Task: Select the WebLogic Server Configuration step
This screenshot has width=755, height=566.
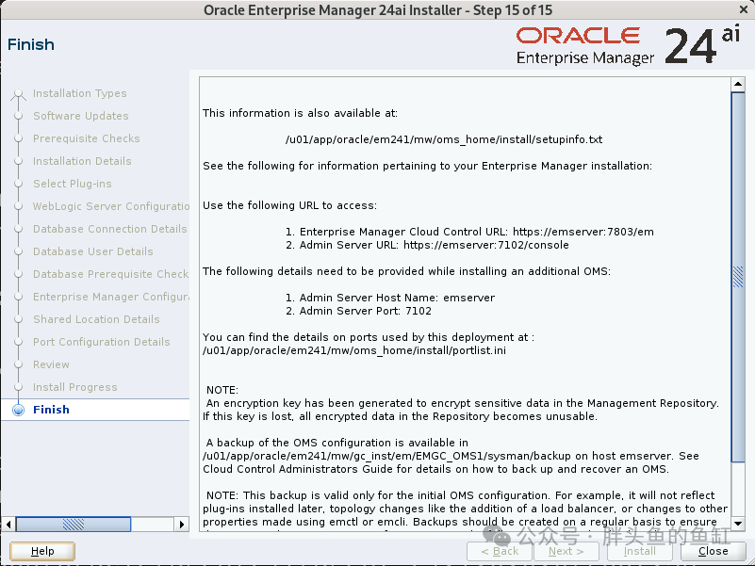Action: [x=110, y=206]
